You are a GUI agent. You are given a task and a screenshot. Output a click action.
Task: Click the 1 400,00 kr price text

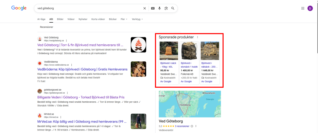[187, 70]
